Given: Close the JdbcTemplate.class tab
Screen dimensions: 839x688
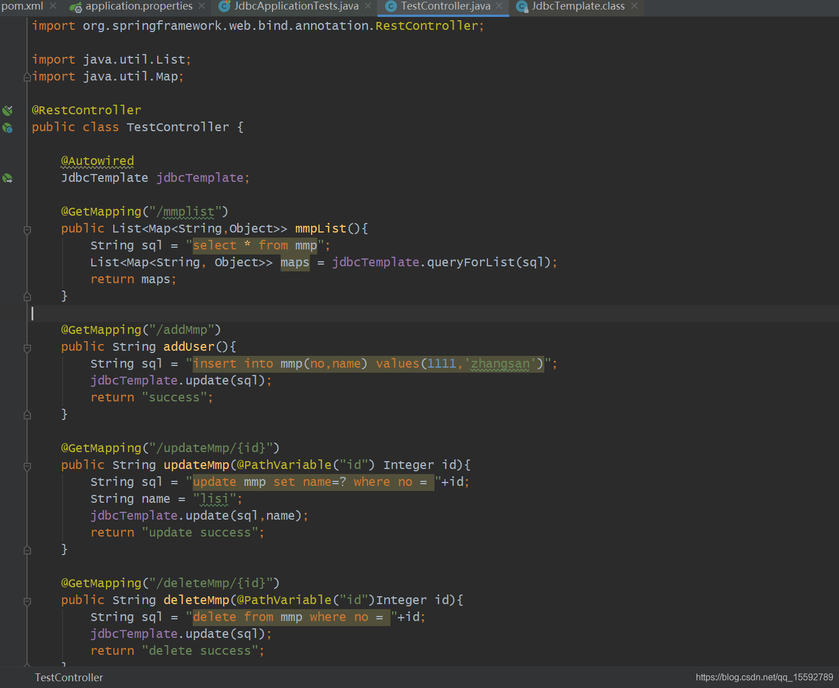Looking at the screenshot, I should point(634,6).
